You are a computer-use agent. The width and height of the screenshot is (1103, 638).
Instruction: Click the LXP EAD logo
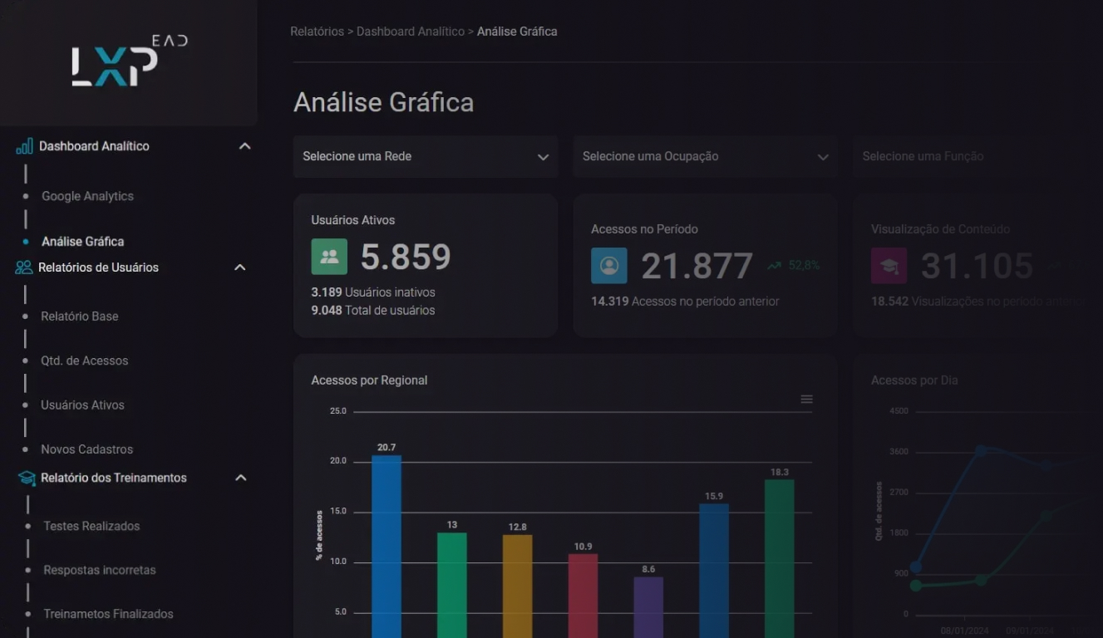coord(129,61)
